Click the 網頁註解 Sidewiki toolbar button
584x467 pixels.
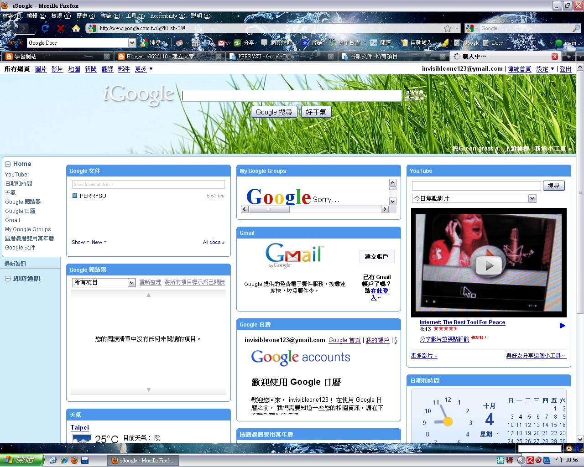(x=276, y=43)
